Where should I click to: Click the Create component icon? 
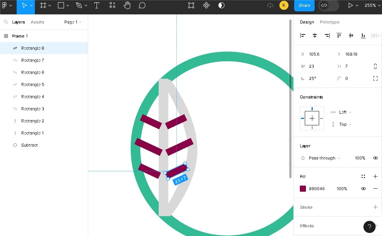206,5
